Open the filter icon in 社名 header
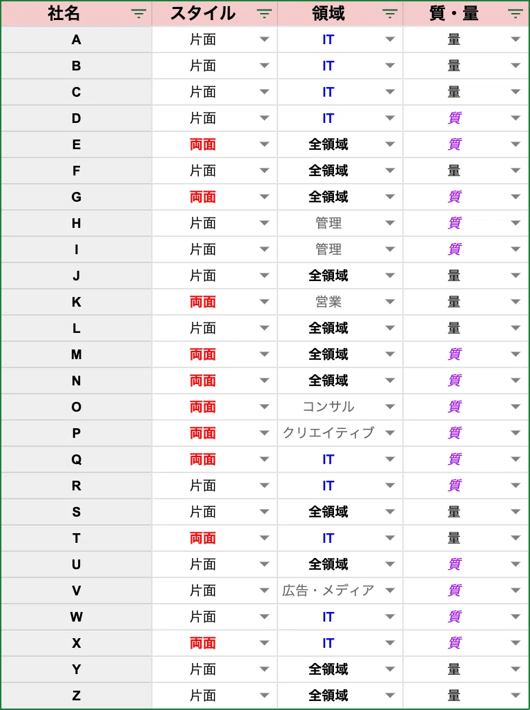This screenshot has width=530, height=710. click(x=139, y=14)
